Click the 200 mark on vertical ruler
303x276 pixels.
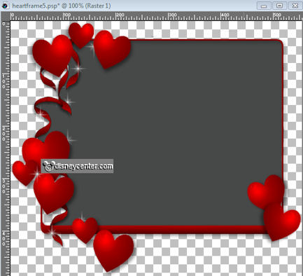[3, 134]
